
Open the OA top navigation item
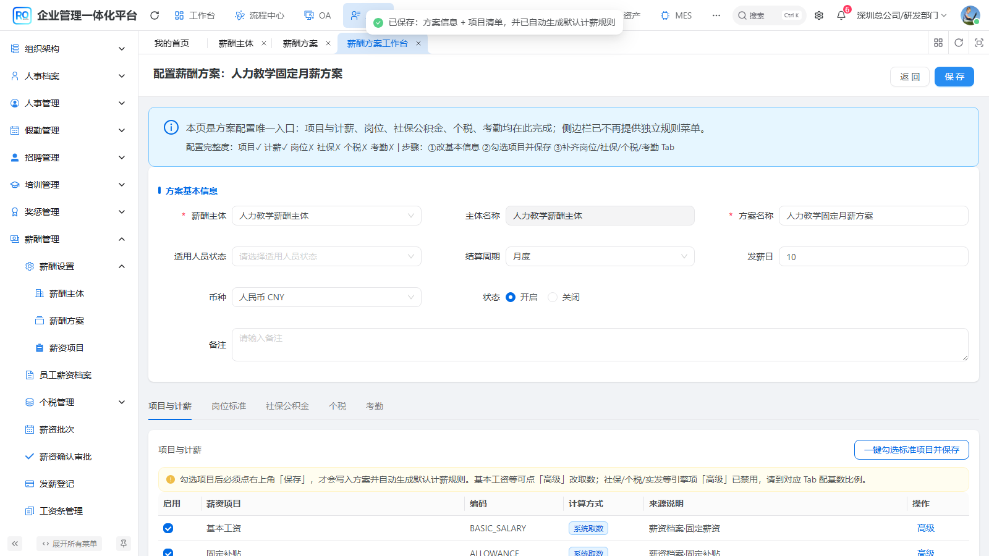pyautogui.click(x=318, y=15)
